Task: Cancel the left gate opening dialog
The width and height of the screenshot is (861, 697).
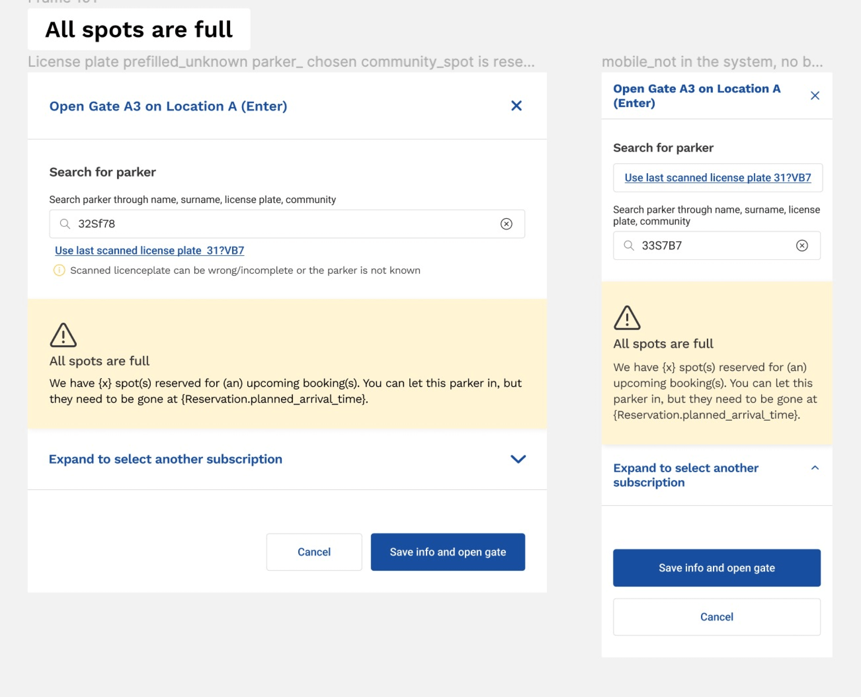Action: pyautogui.click(x=314, y=552)
